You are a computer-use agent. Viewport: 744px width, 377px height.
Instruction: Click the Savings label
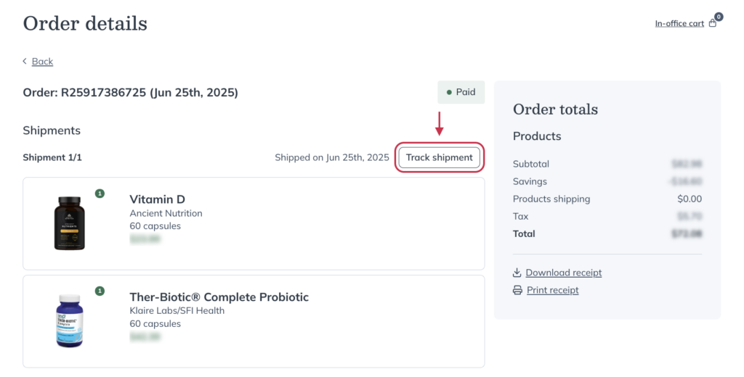pyautogui.click(x=530, y=181)
